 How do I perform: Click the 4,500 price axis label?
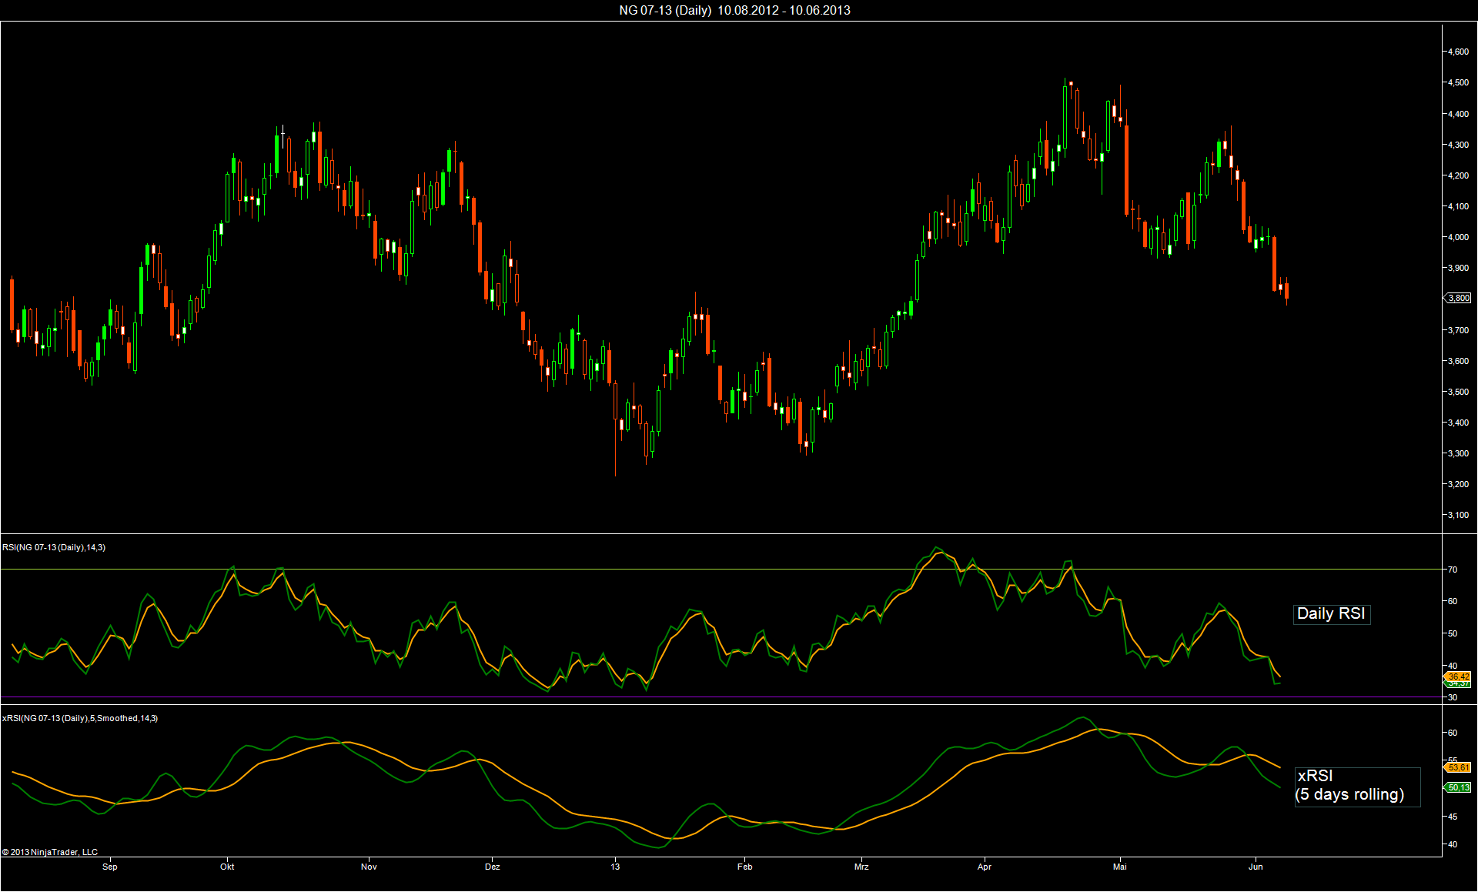coord(1457,82)
